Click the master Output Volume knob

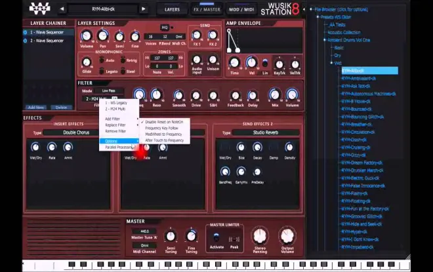click(x=287, y=236)
